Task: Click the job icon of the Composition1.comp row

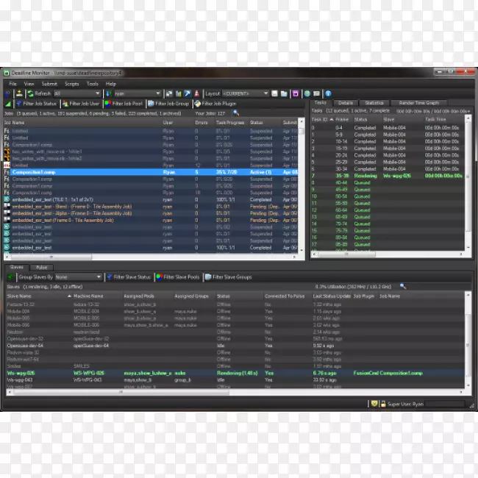Action: click(x=7, y=172)
